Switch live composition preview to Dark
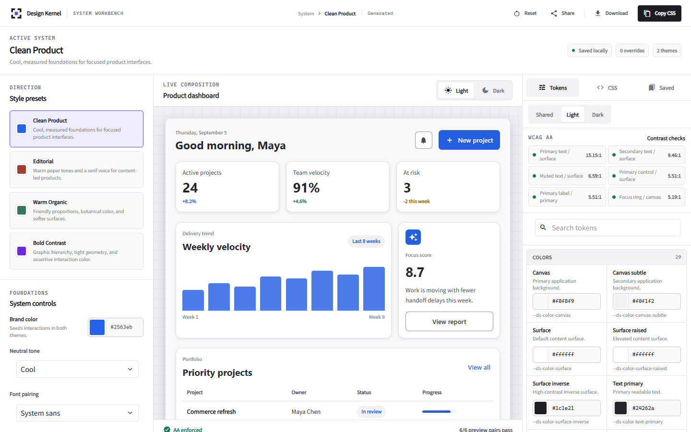The height and width of the screenshot is (432, 691). point(493,90)
